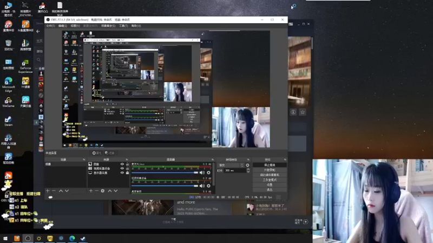Screen dimensions: 433x243
Task: Enable 工作室模式 studio mode
Action: (x=270, y=180)
